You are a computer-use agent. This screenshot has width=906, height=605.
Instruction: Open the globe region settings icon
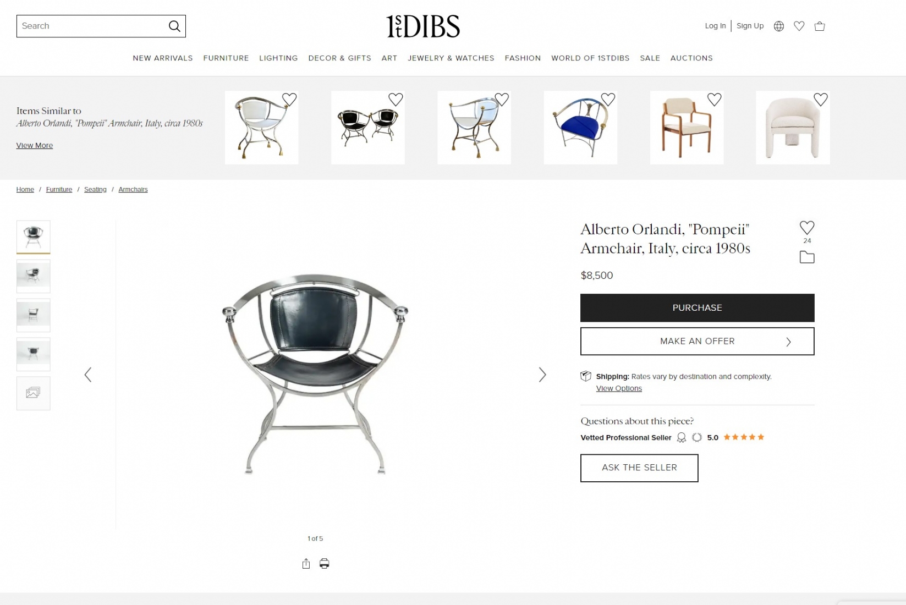pyautogui.click(x=778, y=26)
